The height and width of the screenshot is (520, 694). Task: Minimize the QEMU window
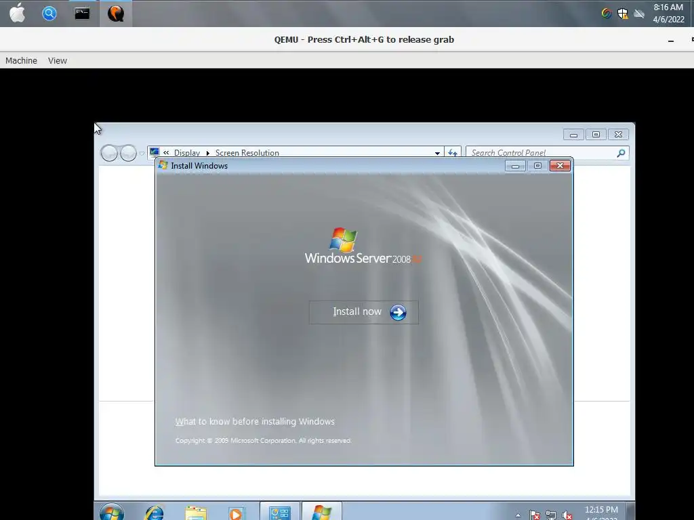click(x=671, y=40)
